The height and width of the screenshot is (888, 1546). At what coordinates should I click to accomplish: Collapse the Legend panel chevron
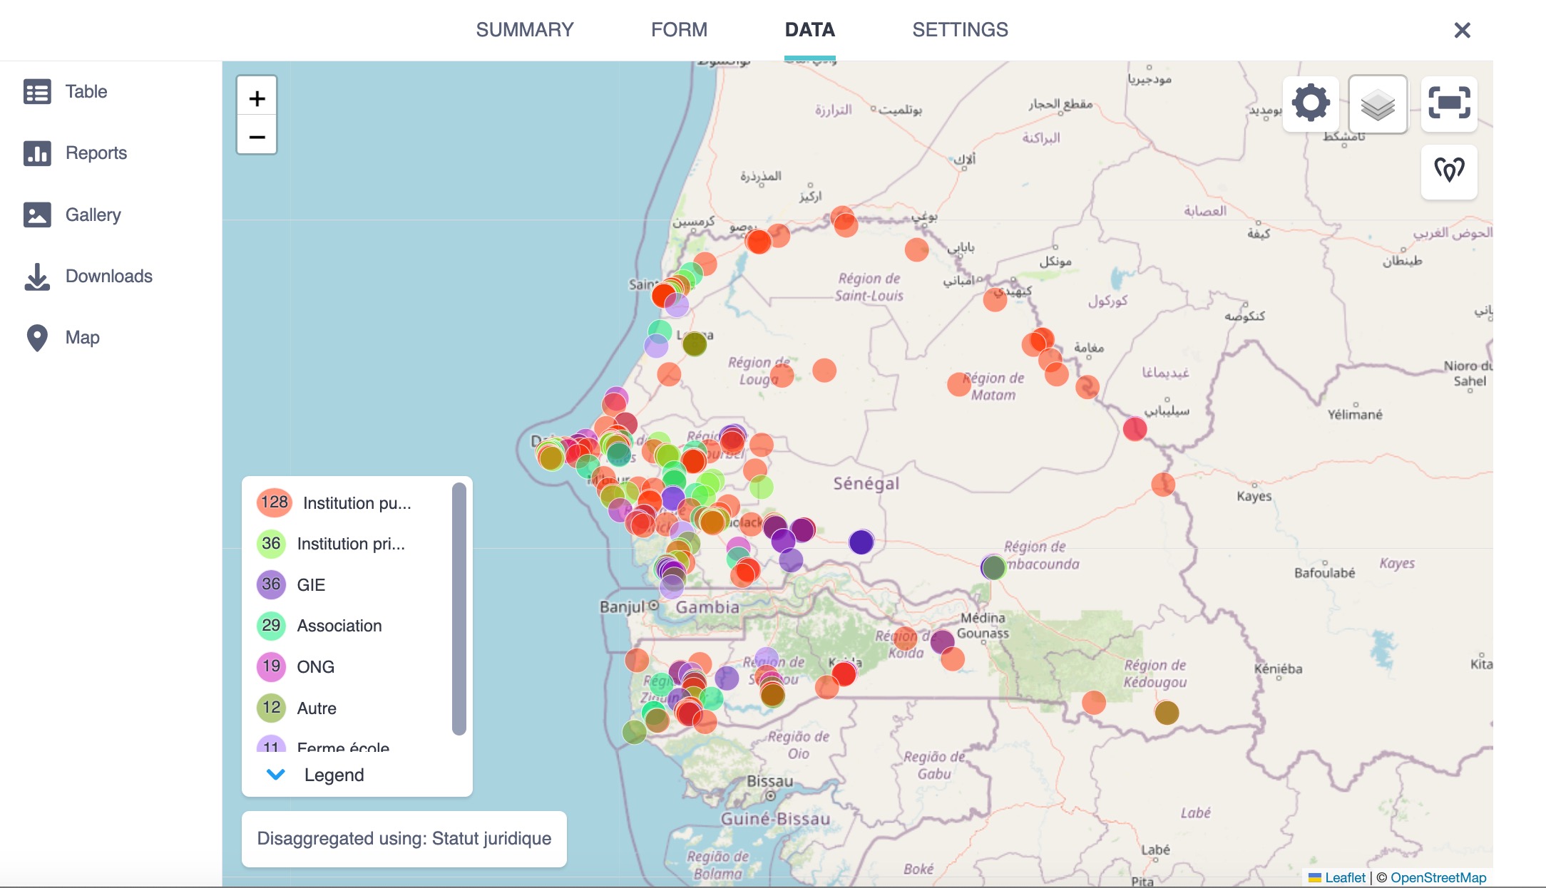pos(275,775)
